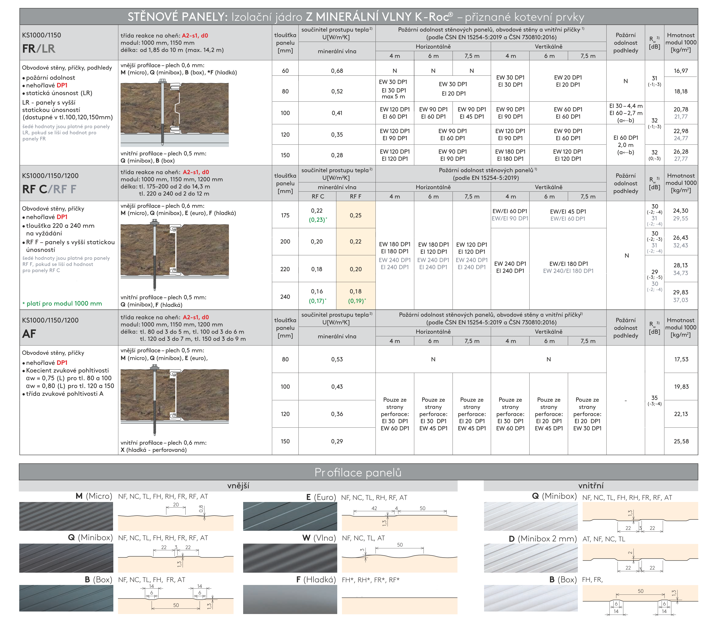This screenshot has height=621, width=718.
Task: Click the vnitřní profiles column heading
Action: pos(591,486)
